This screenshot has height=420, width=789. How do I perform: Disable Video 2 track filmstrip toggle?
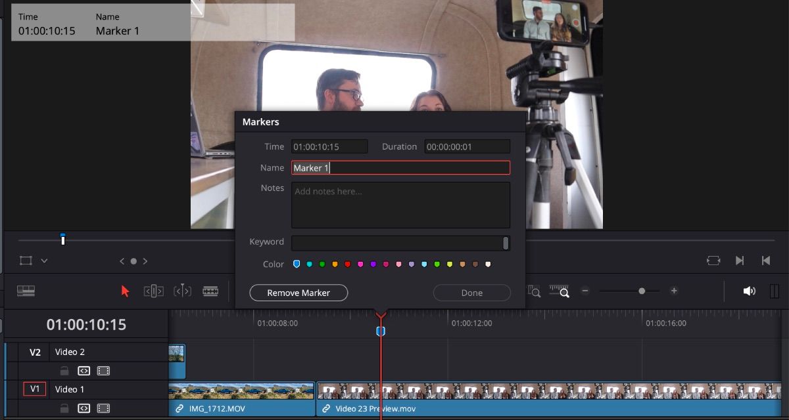point(103,371)
